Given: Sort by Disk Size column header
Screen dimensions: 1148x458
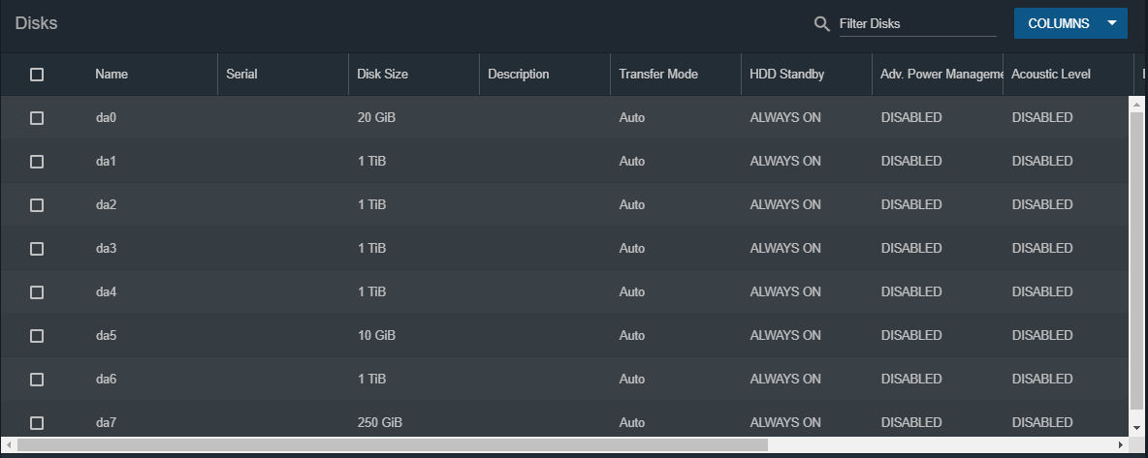Looking at the screenshot, I should [x=382, y=74].
